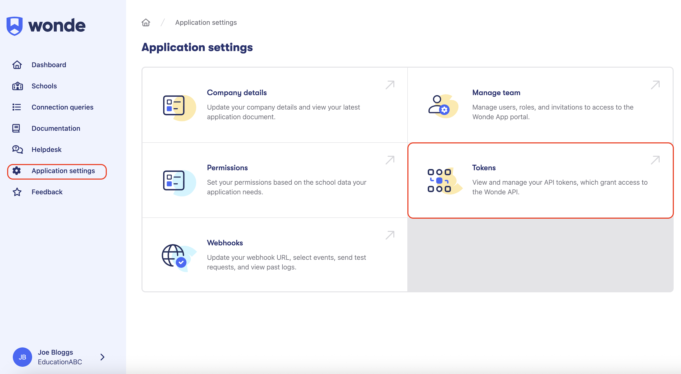Click the Permissions card description text
The image size is (681, 374).
[287, 187]
